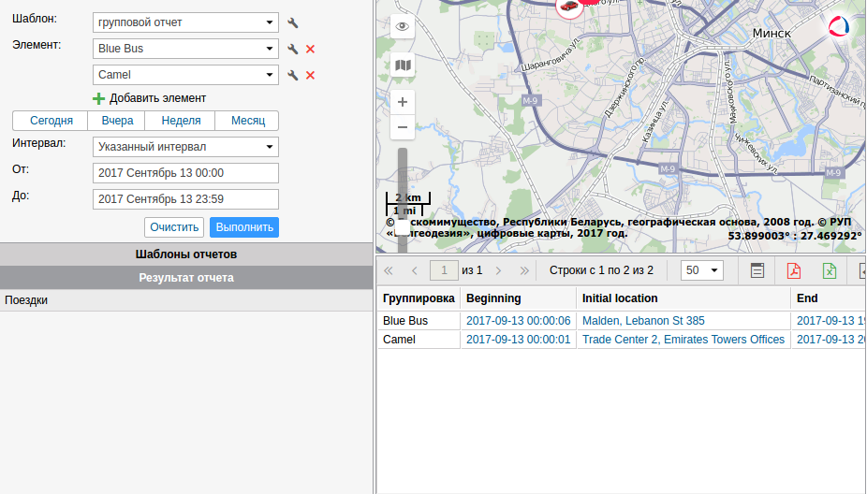867x494 pixels.
Task: Zoom in the map with plus button
Action: (x=403, y=102)
